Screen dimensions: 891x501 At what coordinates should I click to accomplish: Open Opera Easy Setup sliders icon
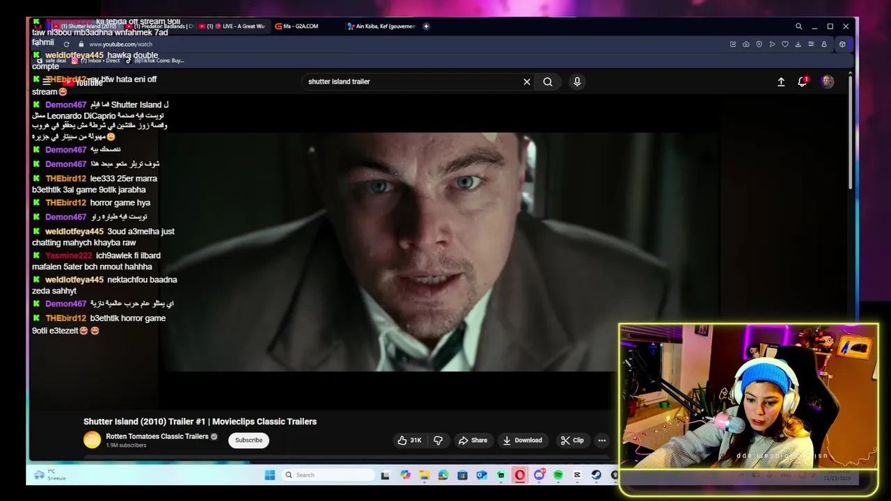click(811, 44)
